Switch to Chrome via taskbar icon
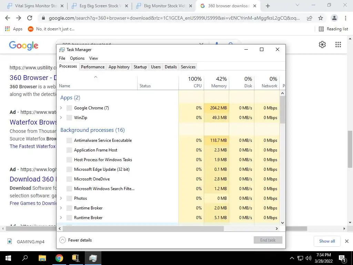The image size is (353, 265). 59,258
